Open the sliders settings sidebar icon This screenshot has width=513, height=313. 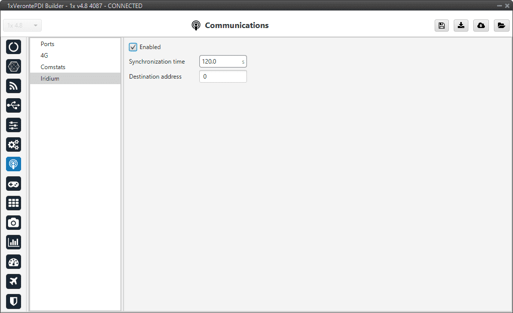pyautogui.click(x=14, y=125)
